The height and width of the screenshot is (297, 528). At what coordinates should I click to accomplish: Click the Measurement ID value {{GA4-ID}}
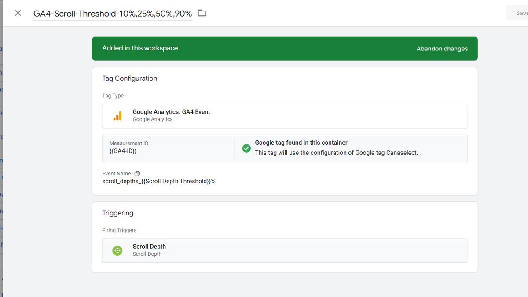click(x=123, y=151)
